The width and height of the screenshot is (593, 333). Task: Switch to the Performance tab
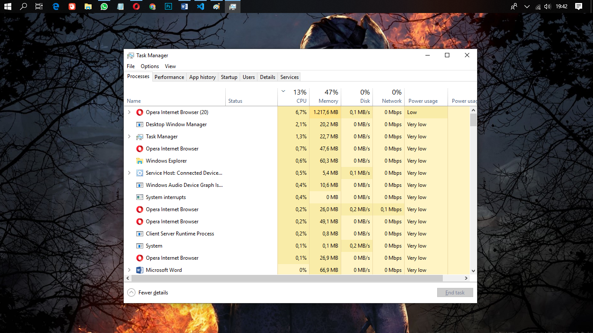tap(169, 77)
